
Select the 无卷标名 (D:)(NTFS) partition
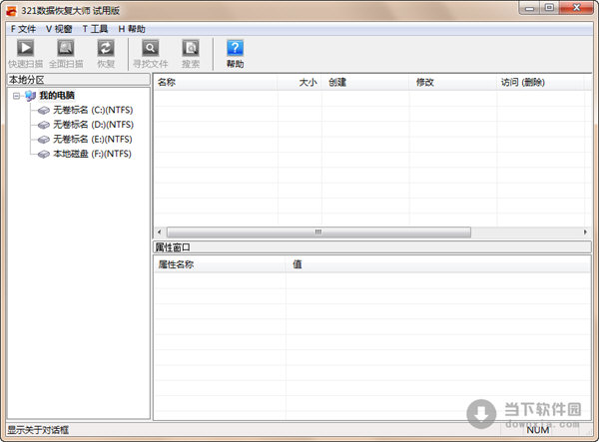coord(93,125)
